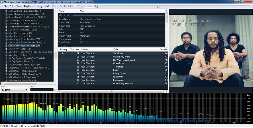Expand John Coltrane - Blue Train (HD) node

pos(7,11)
